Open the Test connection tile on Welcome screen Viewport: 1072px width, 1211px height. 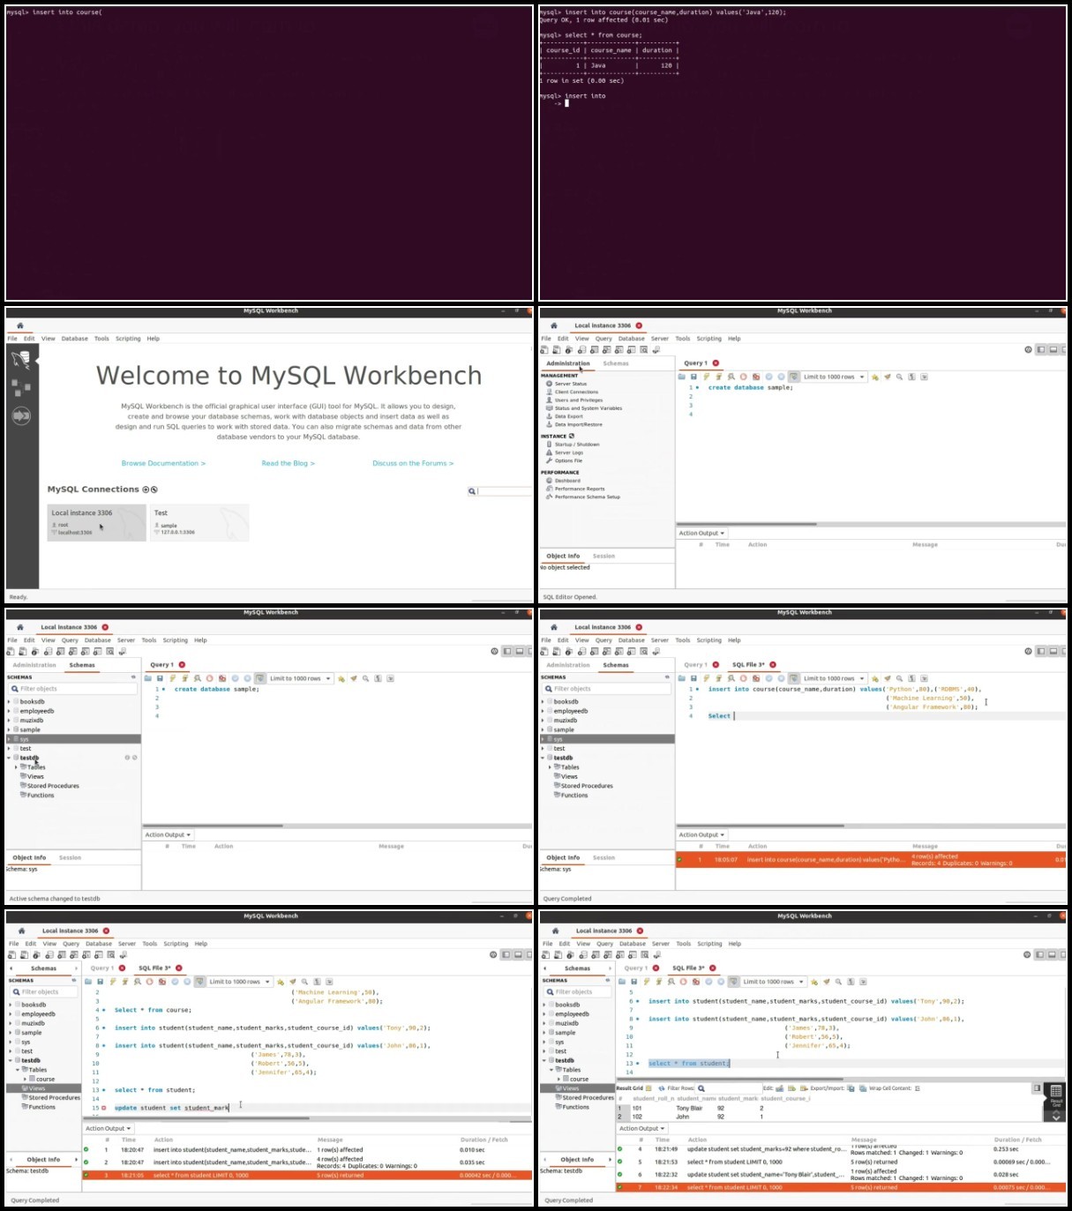point(199,522)
